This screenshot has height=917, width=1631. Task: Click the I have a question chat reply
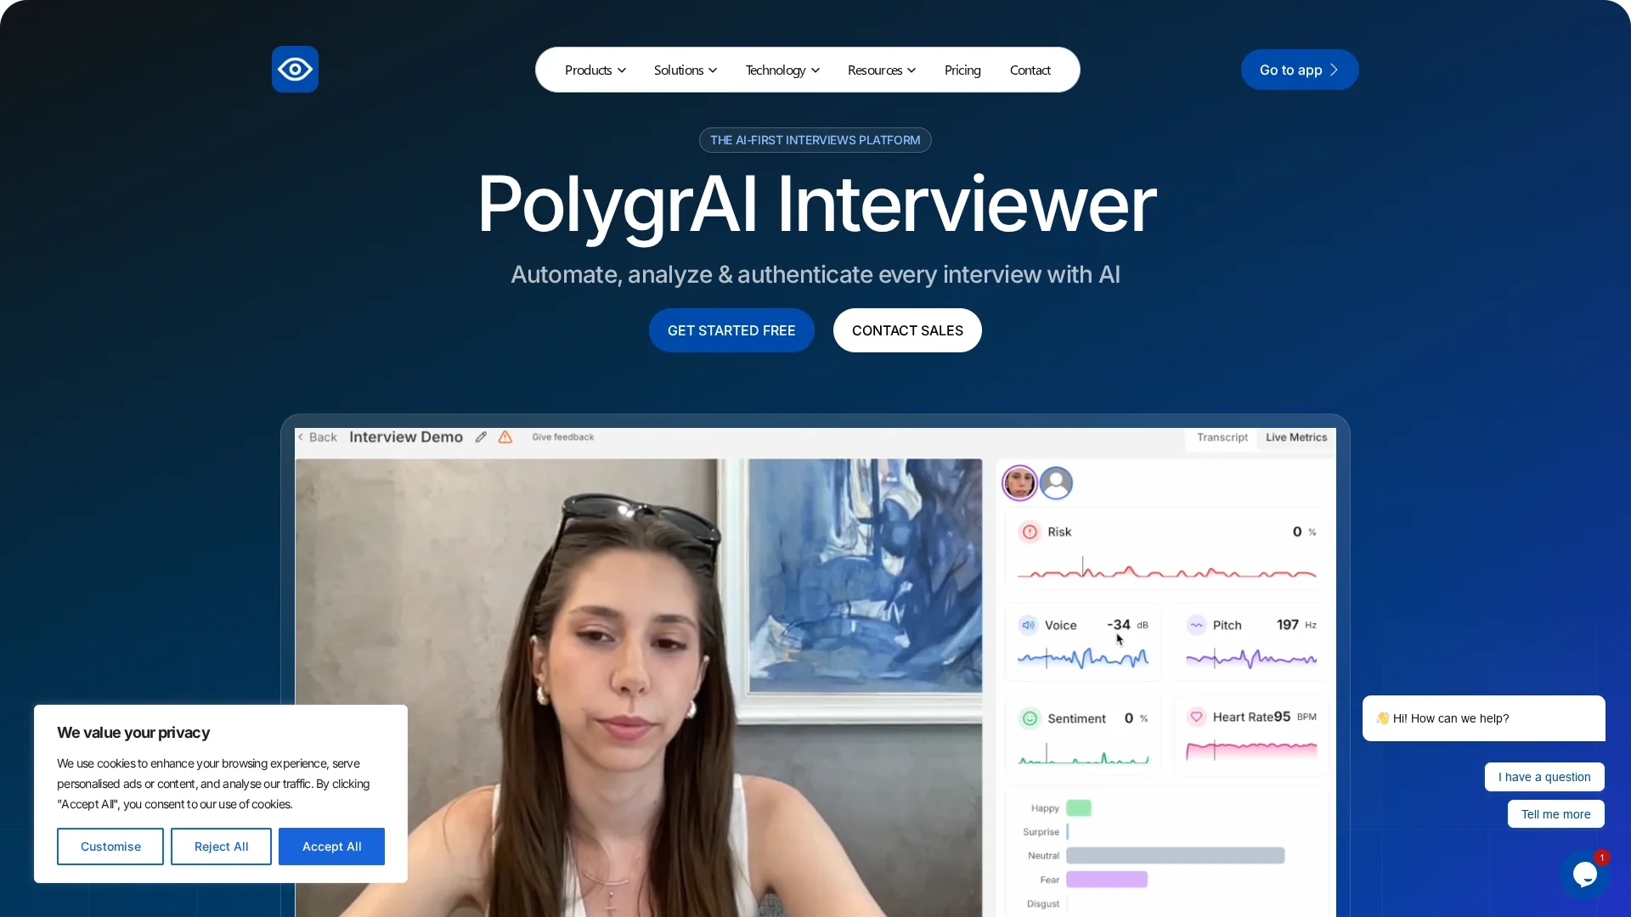pos(1544,777)
